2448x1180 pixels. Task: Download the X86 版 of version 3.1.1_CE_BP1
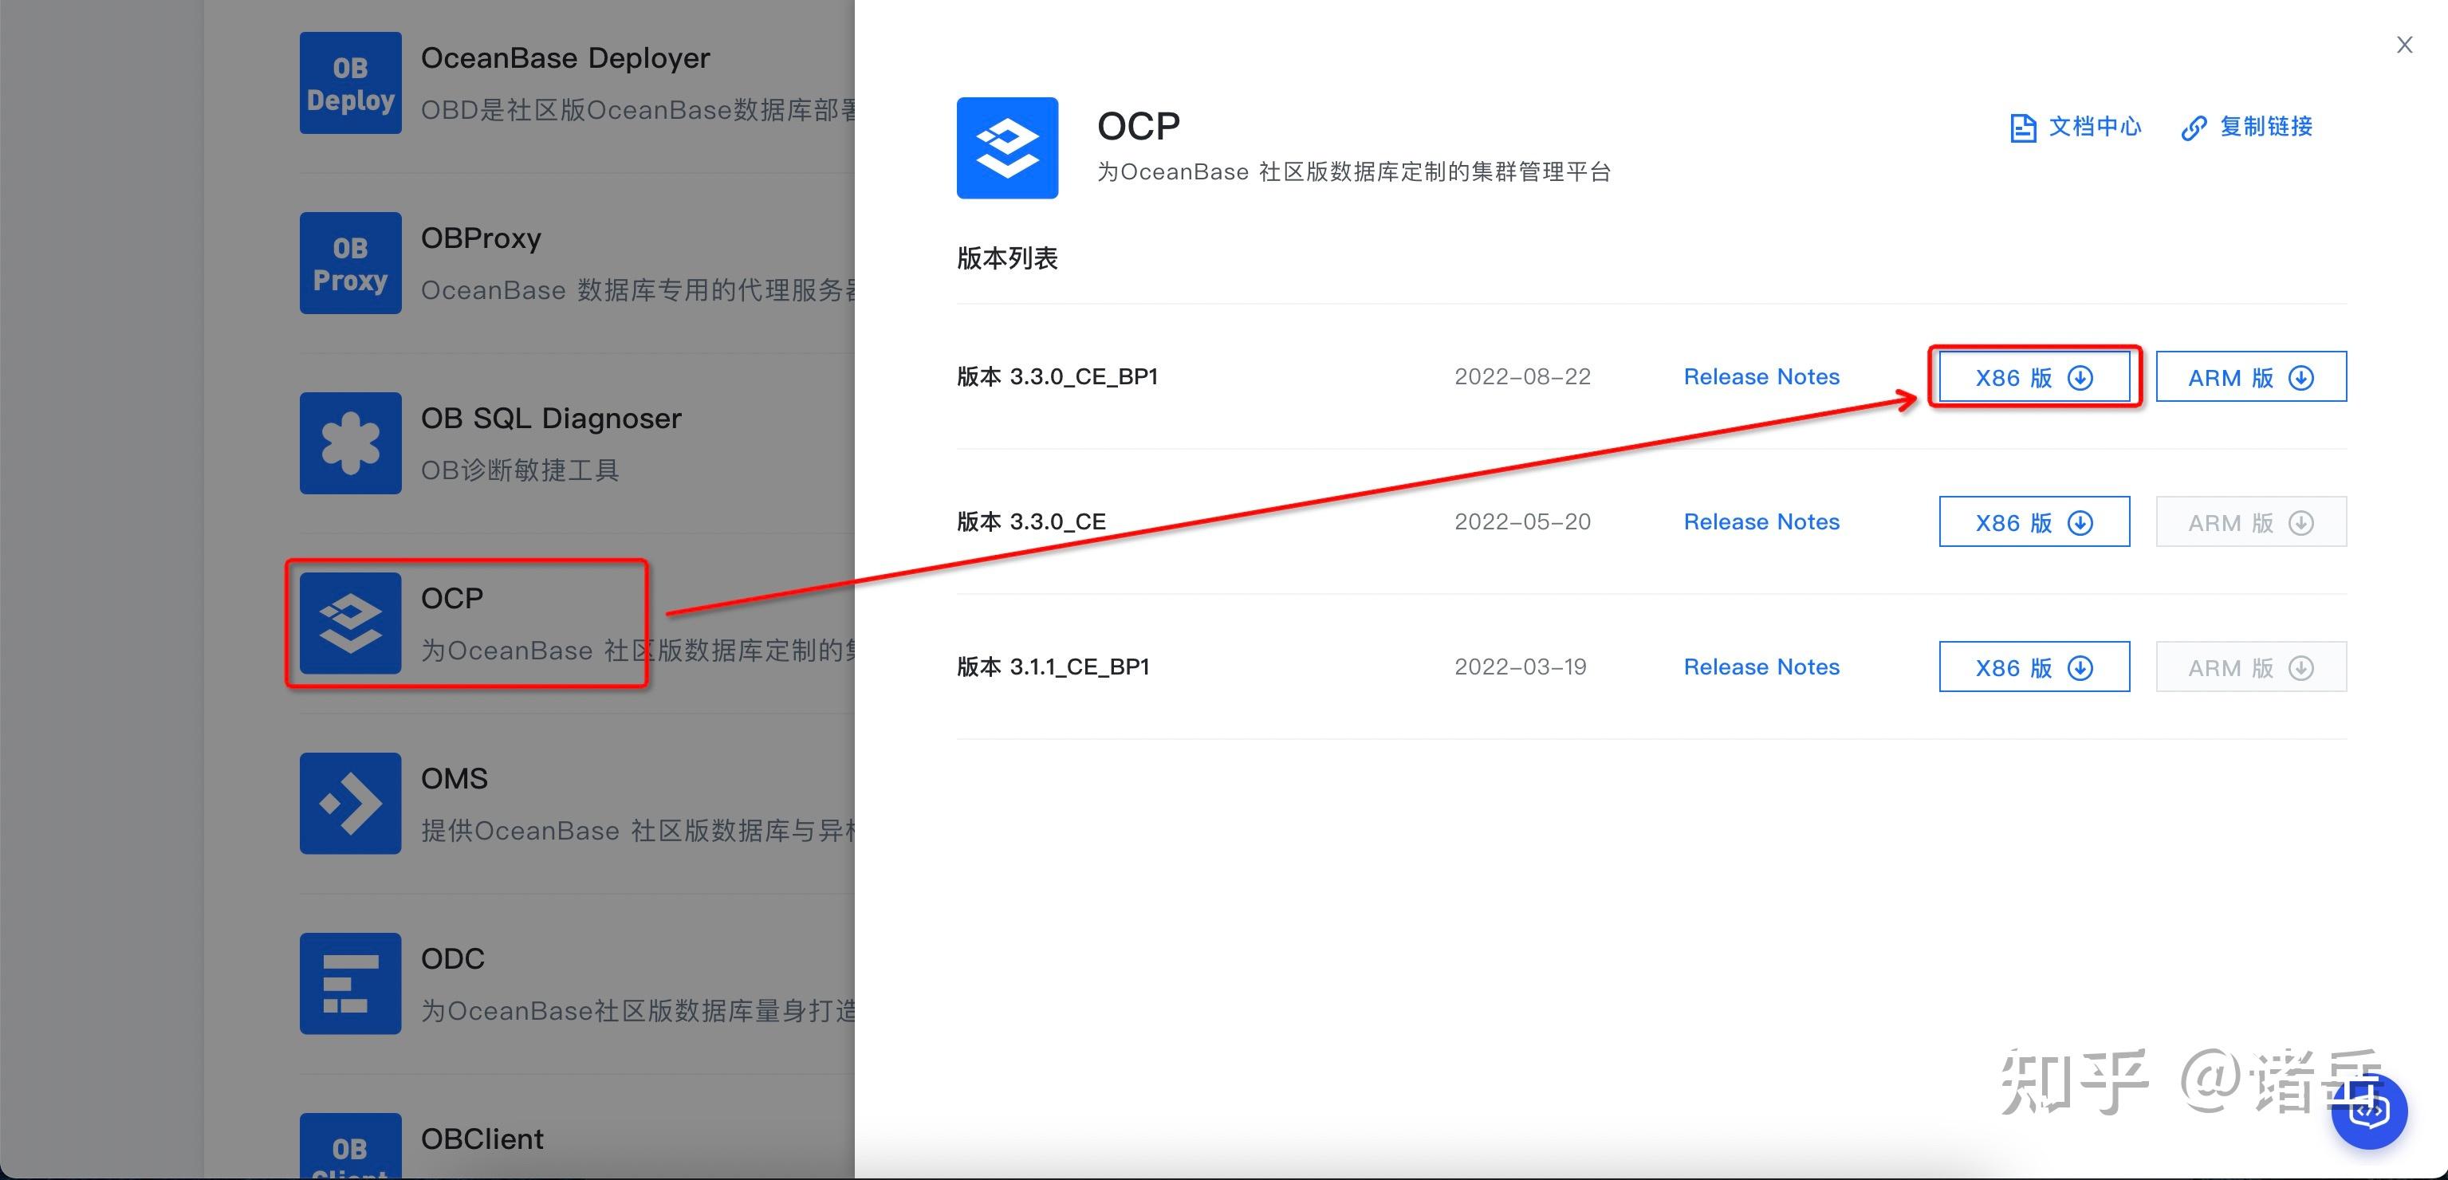[x=2033, y=666]
